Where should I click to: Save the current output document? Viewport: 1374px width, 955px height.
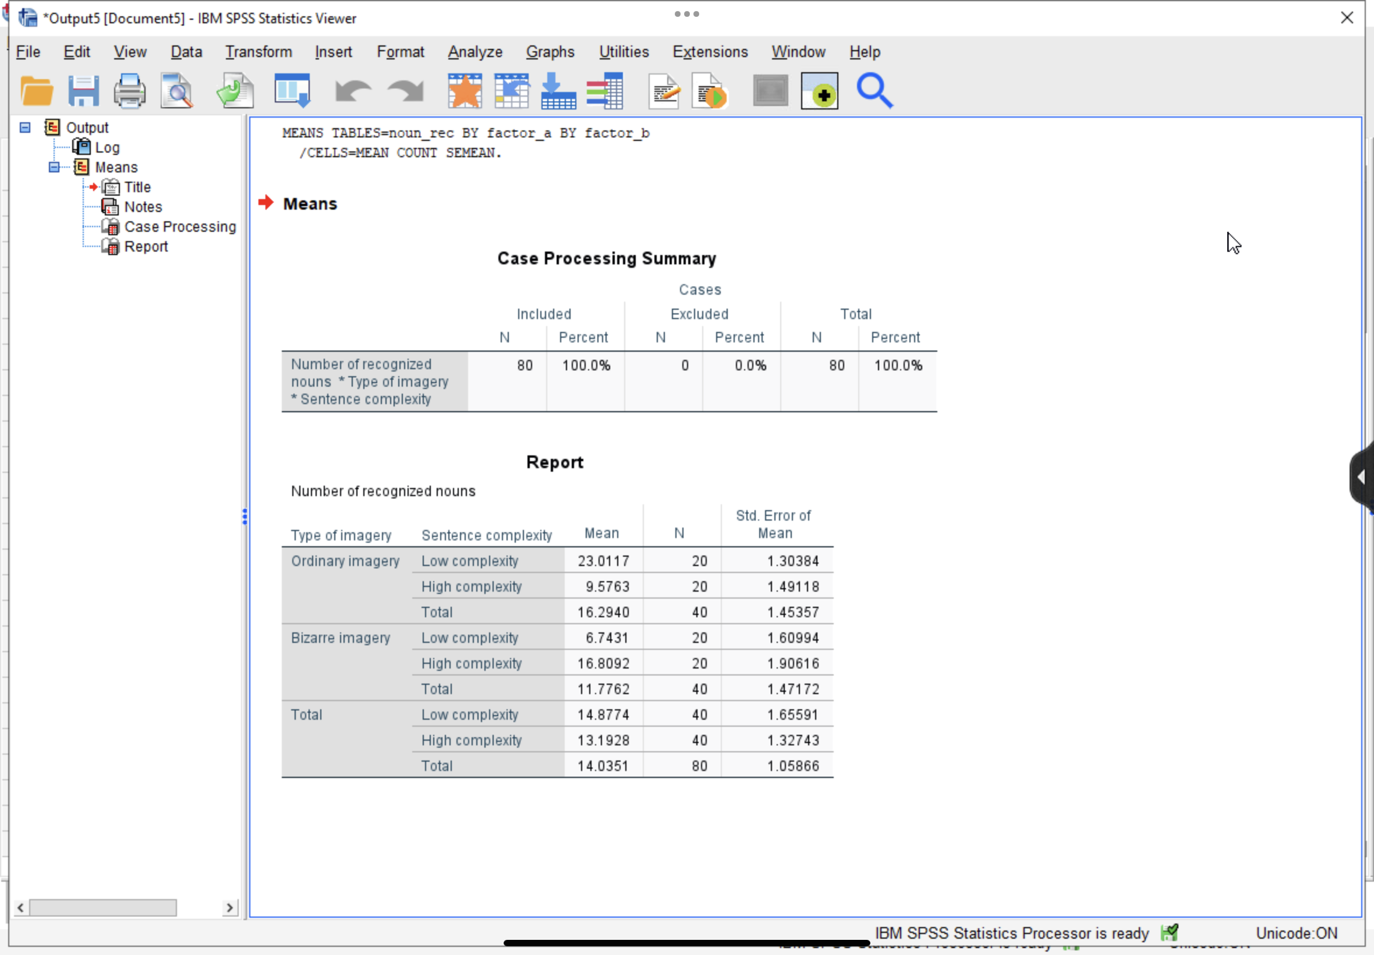[84, 90]
